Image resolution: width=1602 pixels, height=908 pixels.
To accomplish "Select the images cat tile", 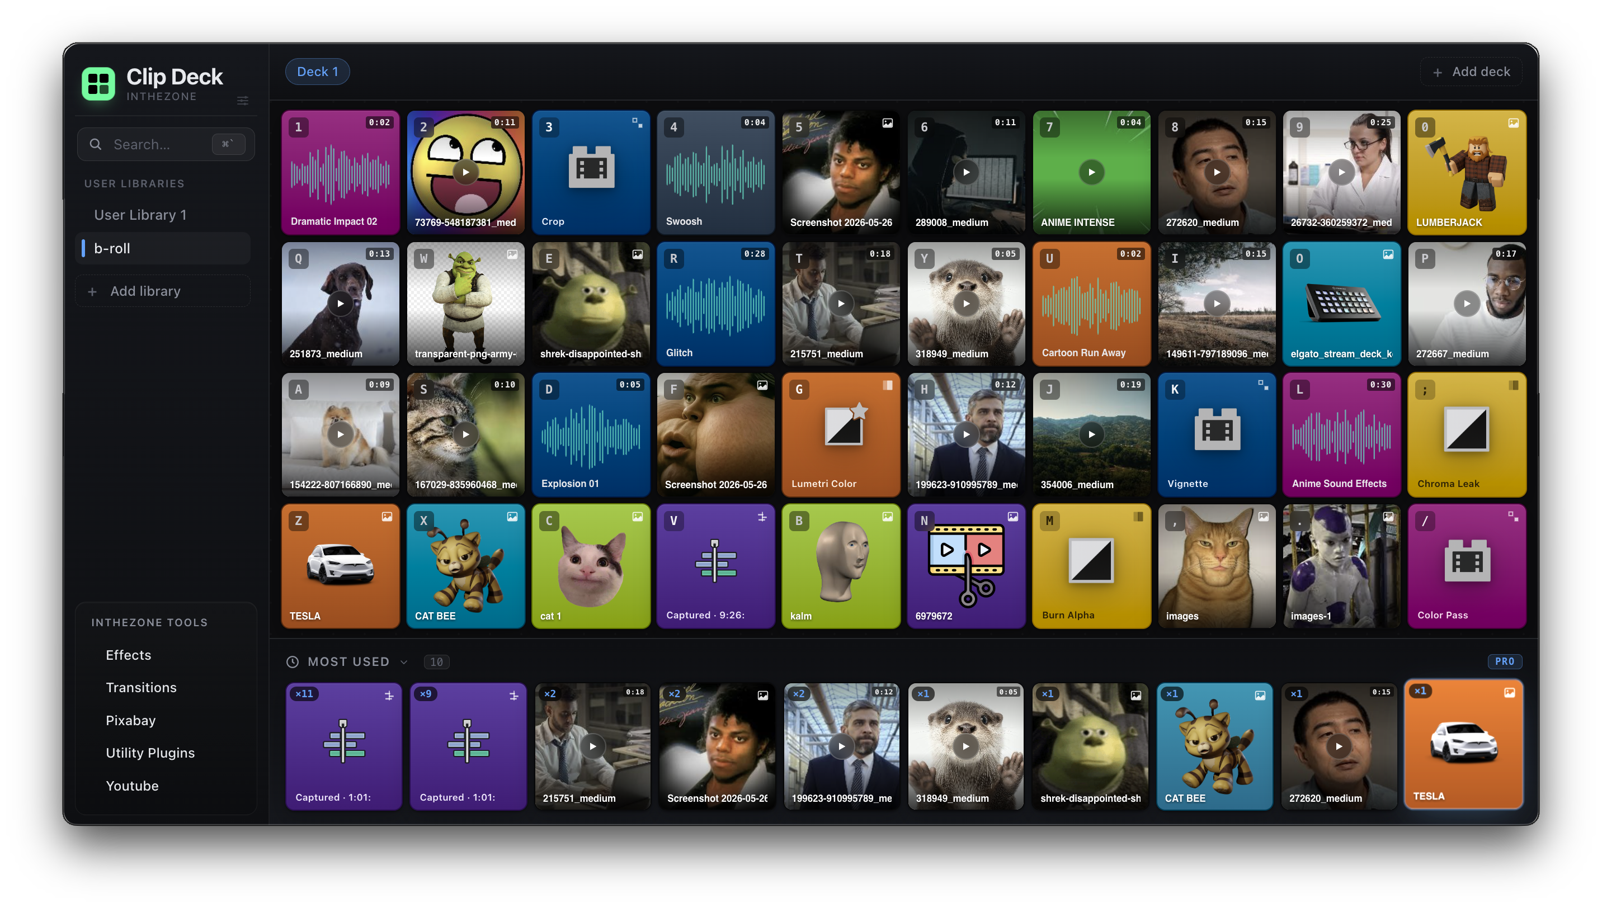I will click(1217, 566).
